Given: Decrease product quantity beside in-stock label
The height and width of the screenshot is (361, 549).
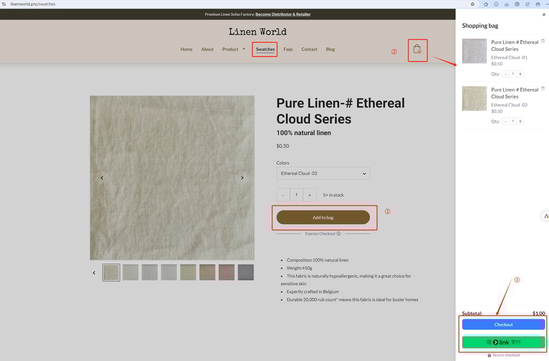Looking at the screenshot, I should (283, 195).
